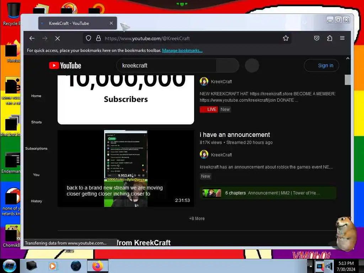The height and width of the screenshot is (273, 364).
Task: Select Enderman desktop icon
Action: pos(11,163)
